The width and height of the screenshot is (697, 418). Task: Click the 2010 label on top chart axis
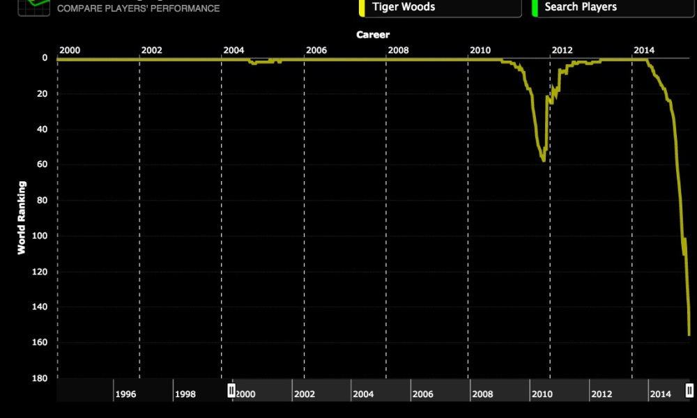(x=480, y=50)
